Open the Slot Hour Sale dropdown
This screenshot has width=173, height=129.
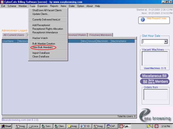pos(166,41)
